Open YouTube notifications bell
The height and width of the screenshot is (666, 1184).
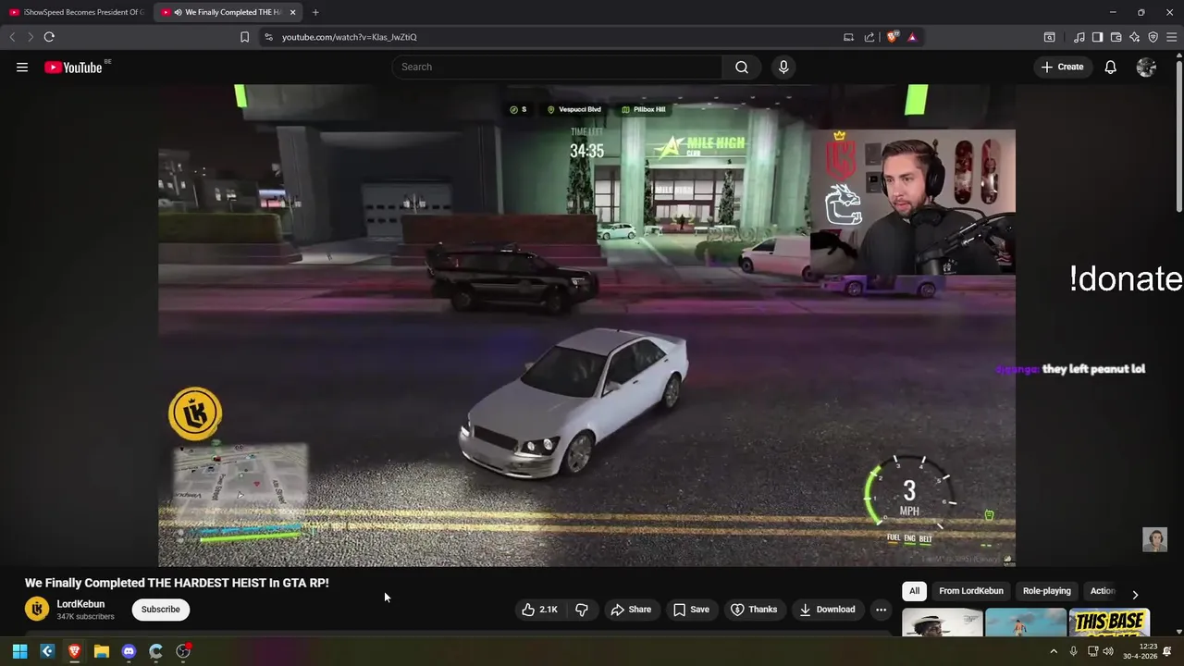coord(1111,67)
